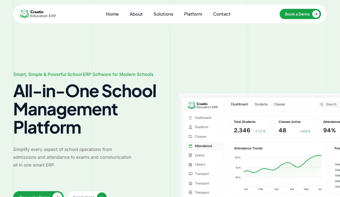Select the Students person icon in the sidebar

coord(190,127)
